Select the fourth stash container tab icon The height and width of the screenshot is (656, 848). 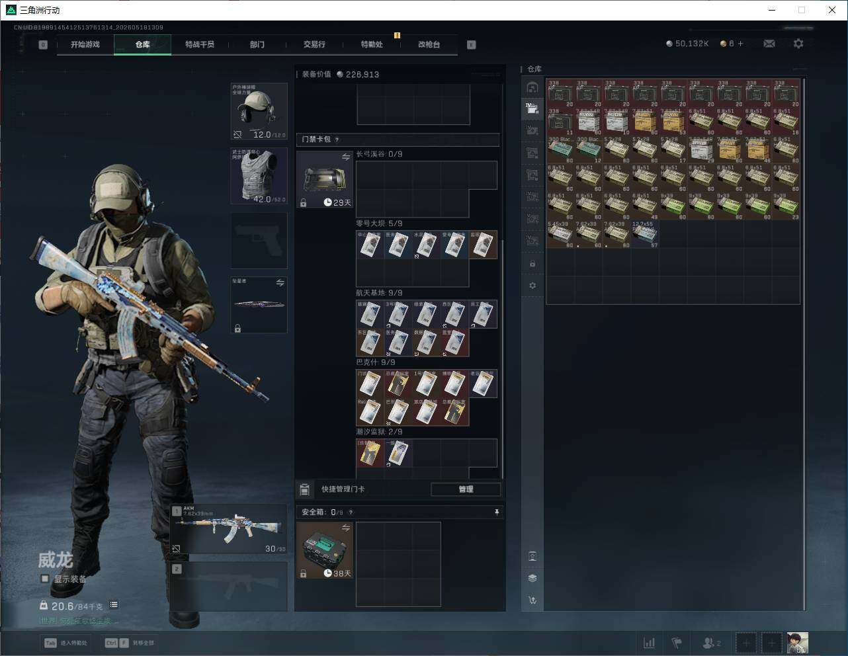pyautogui.click(x=532, y=153)
